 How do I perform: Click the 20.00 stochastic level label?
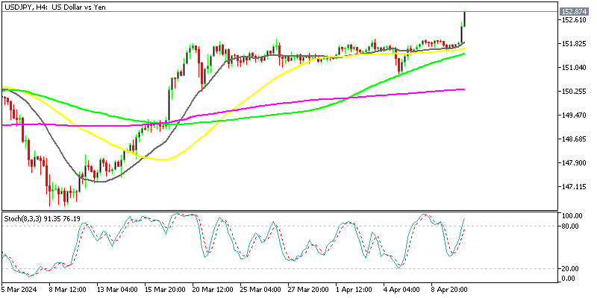tap(570, 268)
